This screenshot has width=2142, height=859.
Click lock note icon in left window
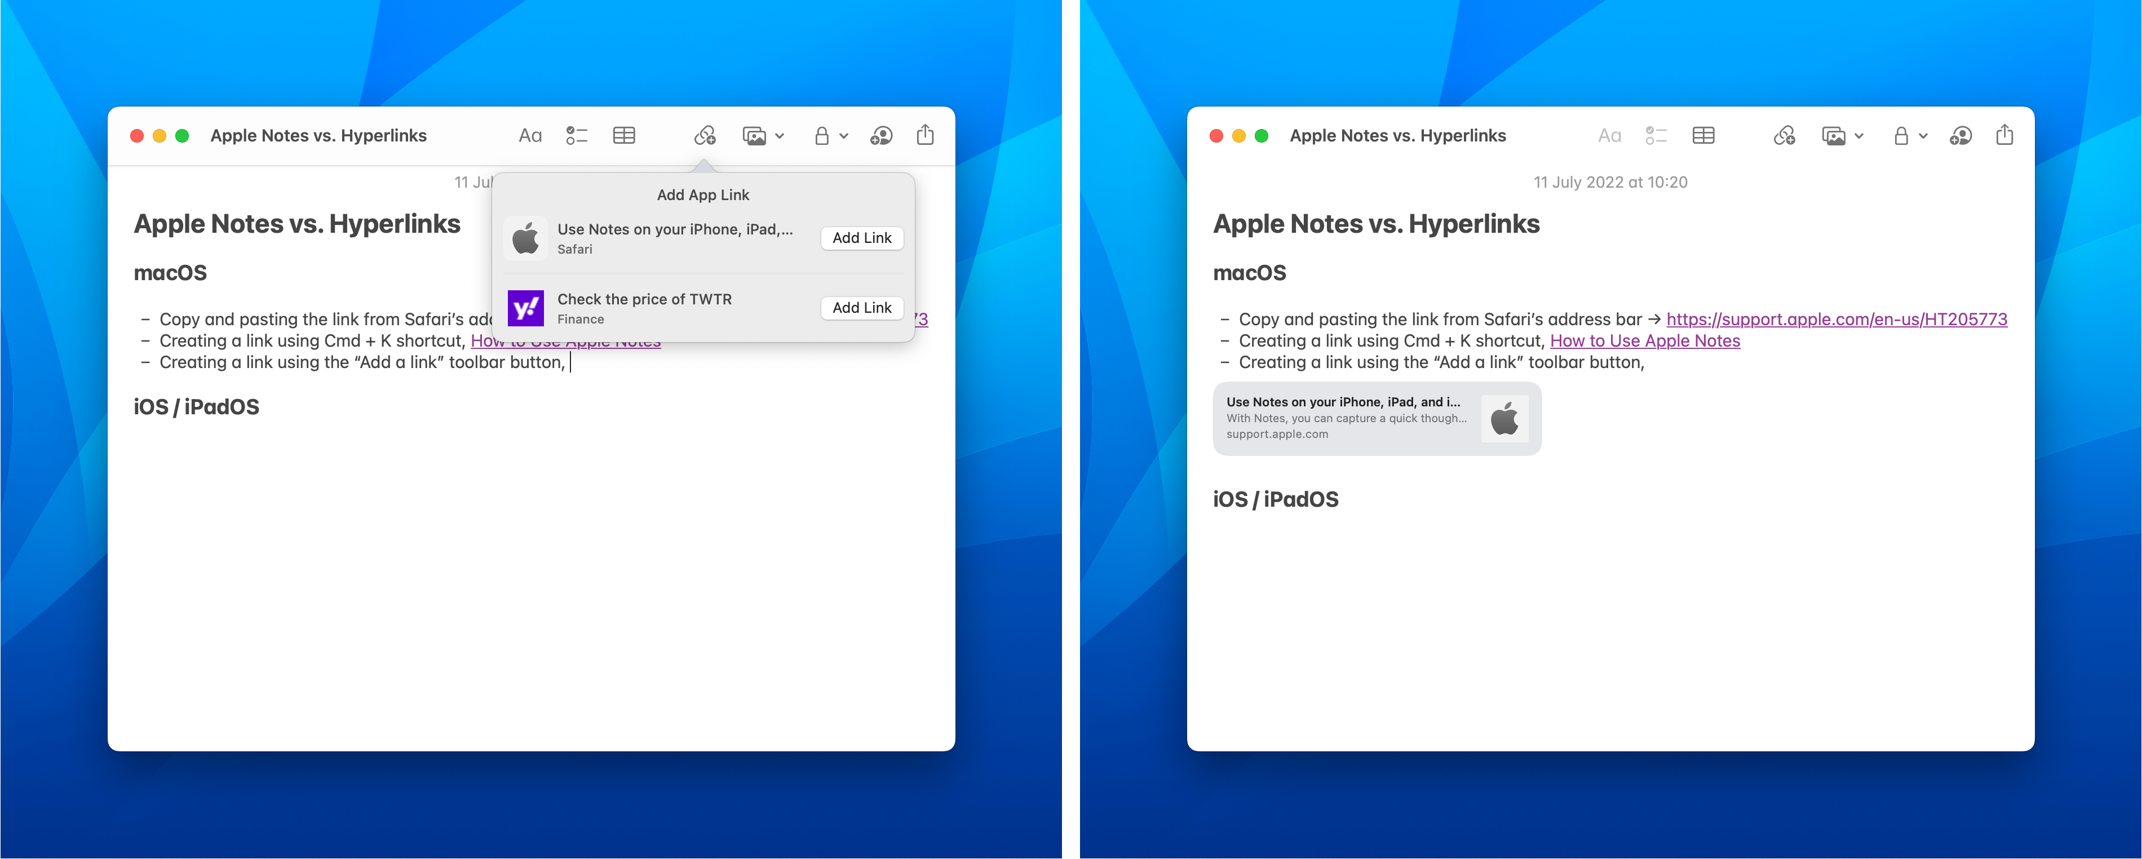(x=821, y=135)
